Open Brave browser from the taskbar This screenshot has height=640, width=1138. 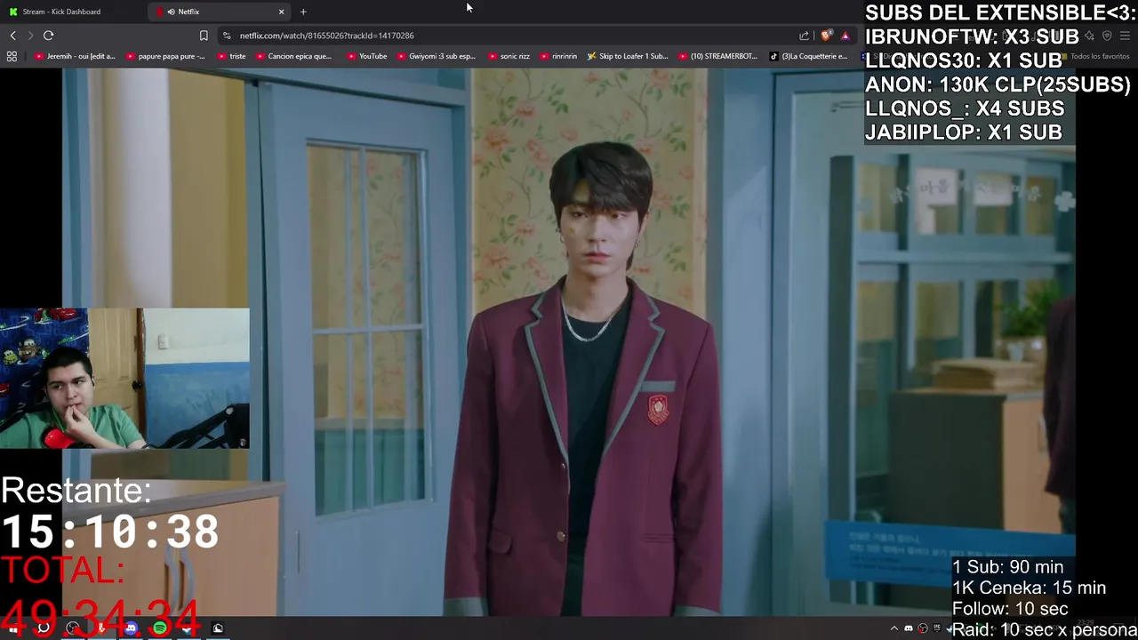(101, 628)
